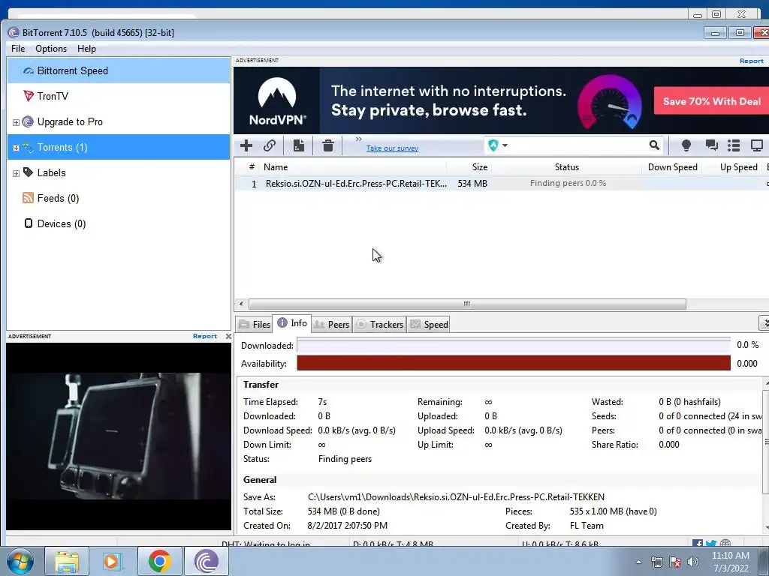Switch to the Trackers tab
Screen dimensions: 769x576
[379, 324]
